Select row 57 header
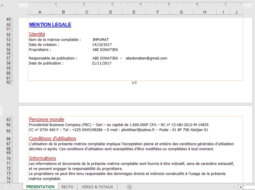 (x=9, y=58)
